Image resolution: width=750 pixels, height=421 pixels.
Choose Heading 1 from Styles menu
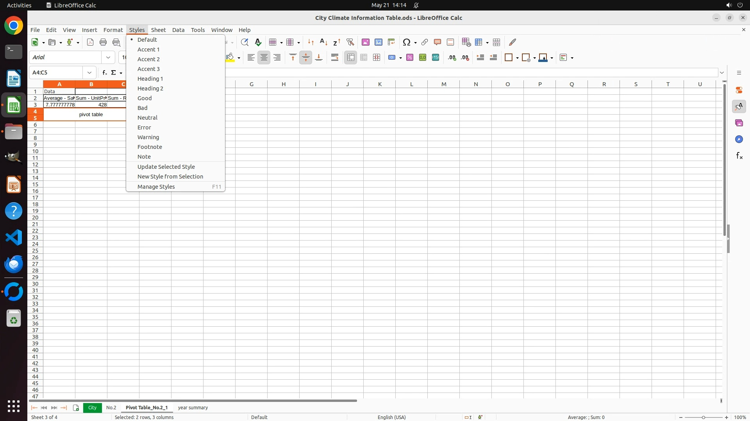click(150, 79)
